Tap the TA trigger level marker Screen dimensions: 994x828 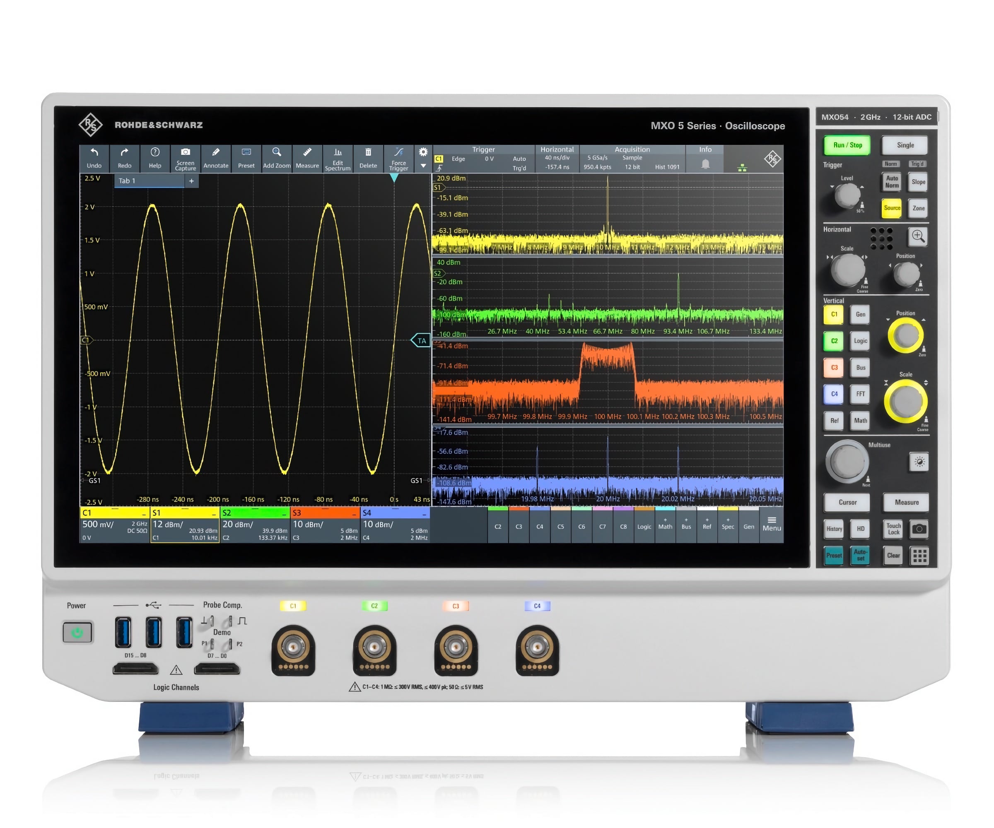[420, 341]
